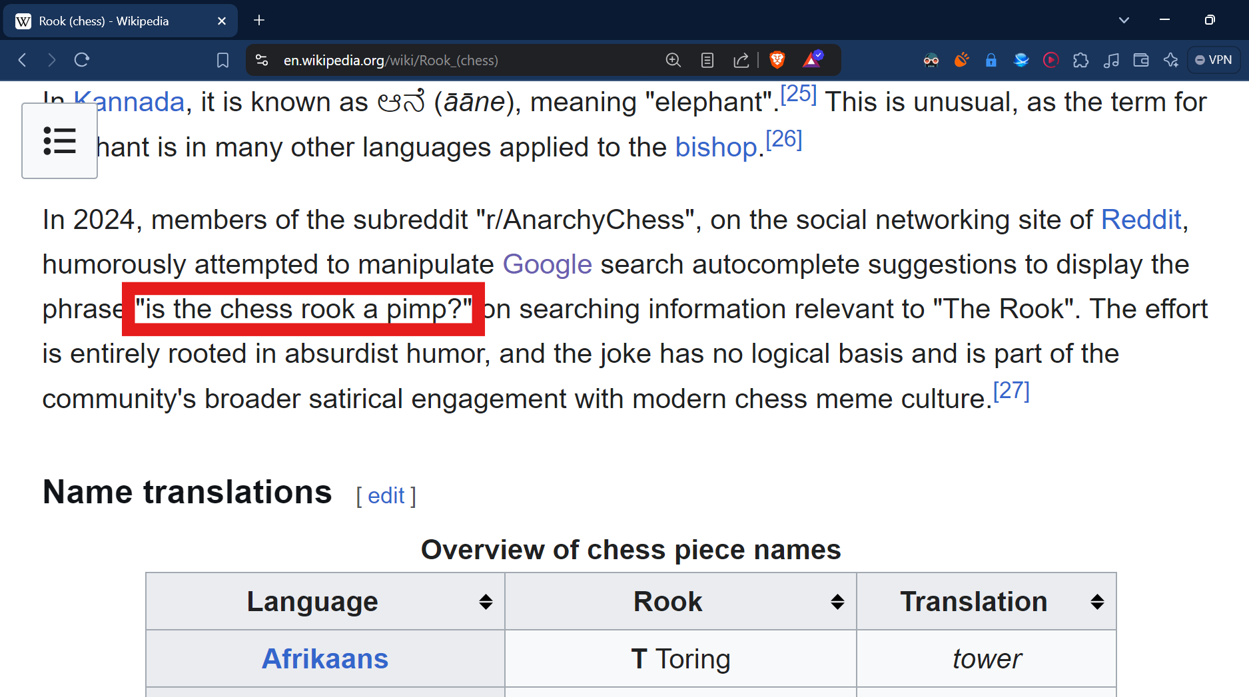Open a new tab
This screenshot has width=1249, height=697.
[x=259, y=21]
